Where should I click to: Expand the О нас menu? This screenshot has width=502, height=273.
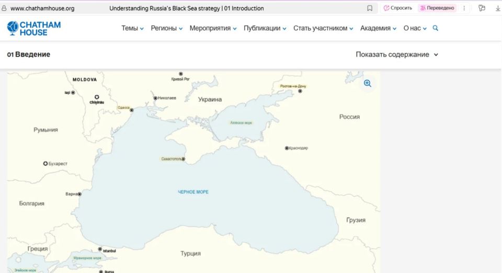(415, 28)
